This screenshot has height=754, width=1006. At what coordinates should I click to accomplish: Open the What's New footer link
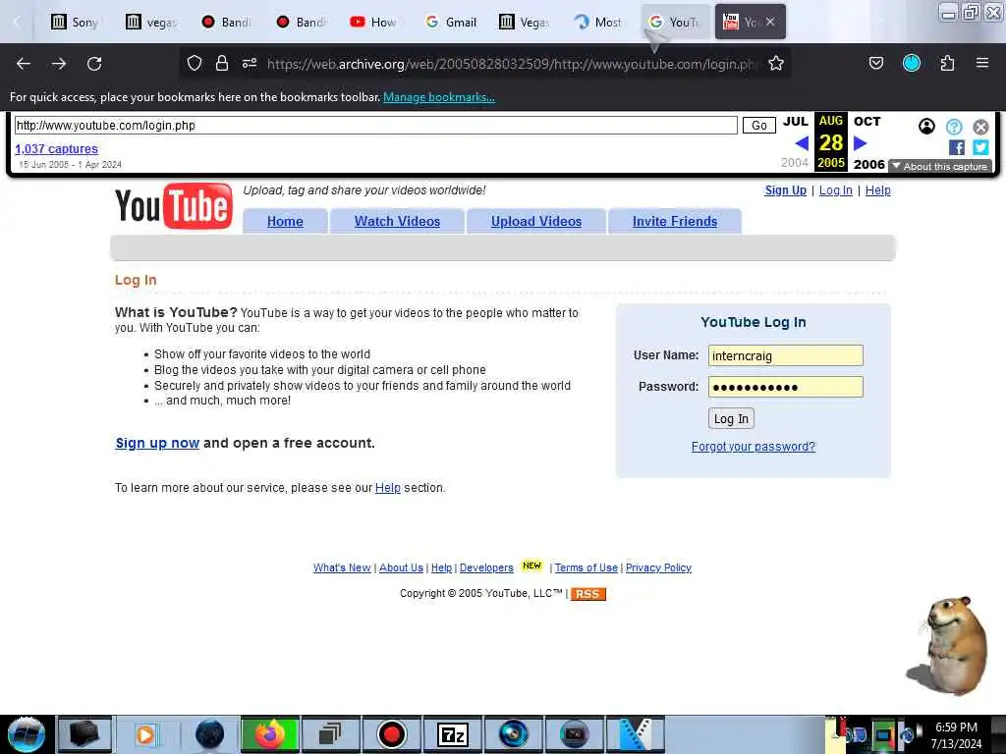click(x=342, y=568)
